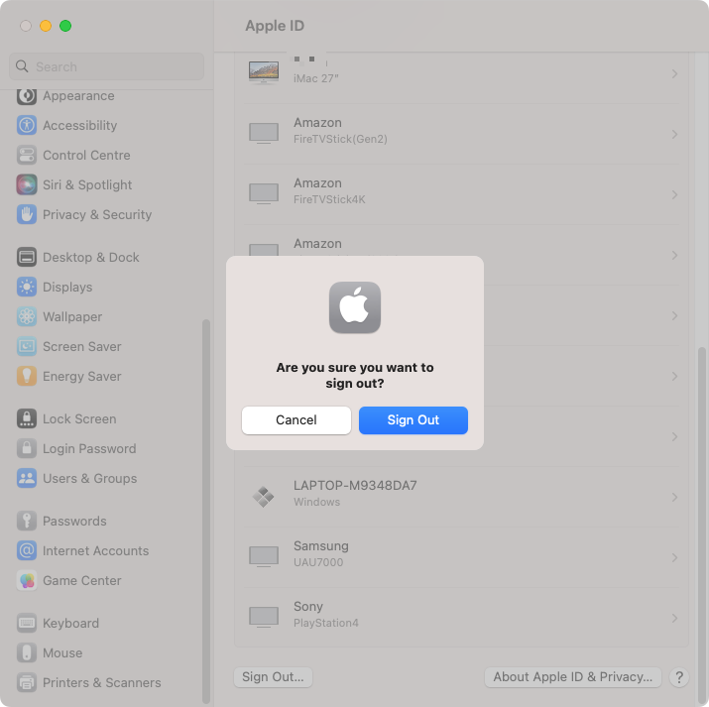Click the search magnifier icon

(x=22, y=66)
